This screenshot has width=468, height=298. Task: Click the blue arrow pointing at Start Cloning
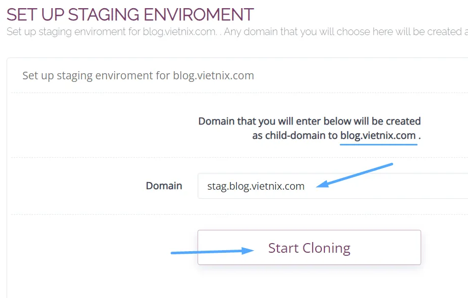point(212,251)
